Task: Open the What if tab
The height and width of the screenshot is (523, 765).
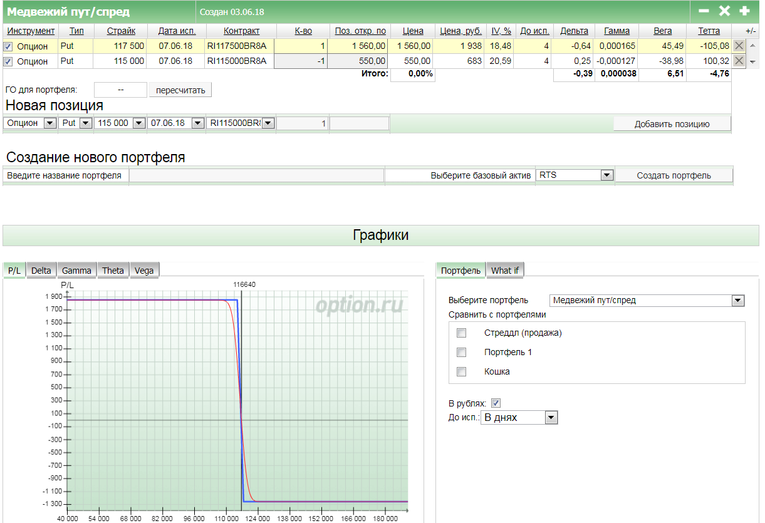Action: pyautogui.click(x=505, y=271)
